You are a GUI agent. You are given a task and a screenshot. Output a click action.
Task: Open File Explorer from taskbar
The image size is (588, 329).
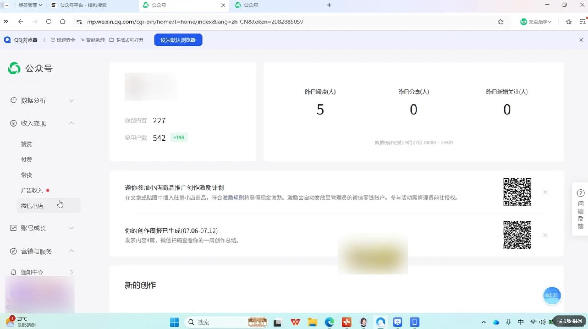tap(312, 322)
